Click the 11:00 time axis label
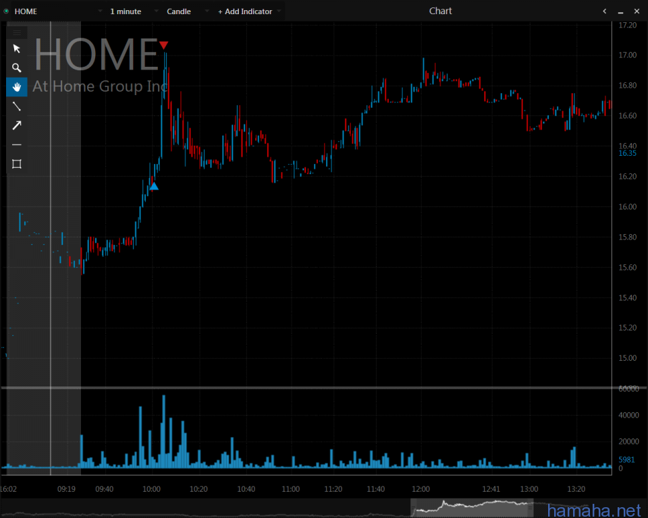The height and width of the screenshot is (518, 648). (x=290, y=489)
